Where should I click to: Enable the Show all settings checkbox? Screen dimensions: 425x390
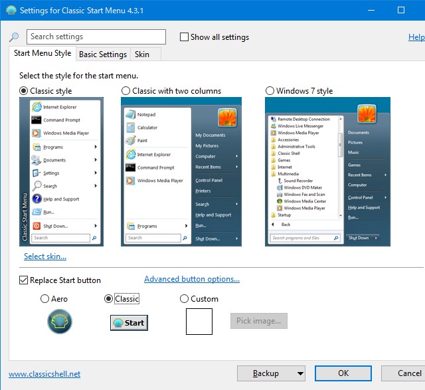coord(185,37)
